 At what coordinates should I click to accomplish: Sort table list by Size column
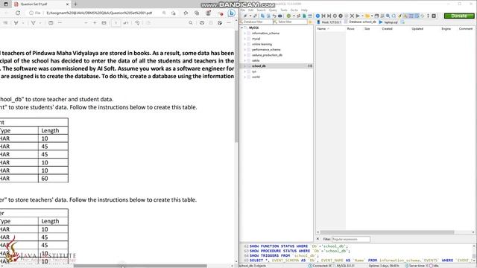367,28
